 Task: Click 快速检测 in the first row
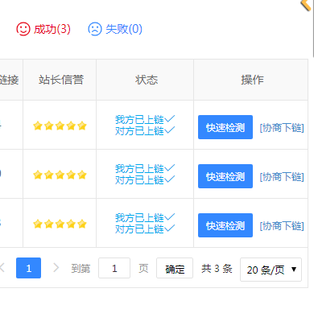click(225, 127)
